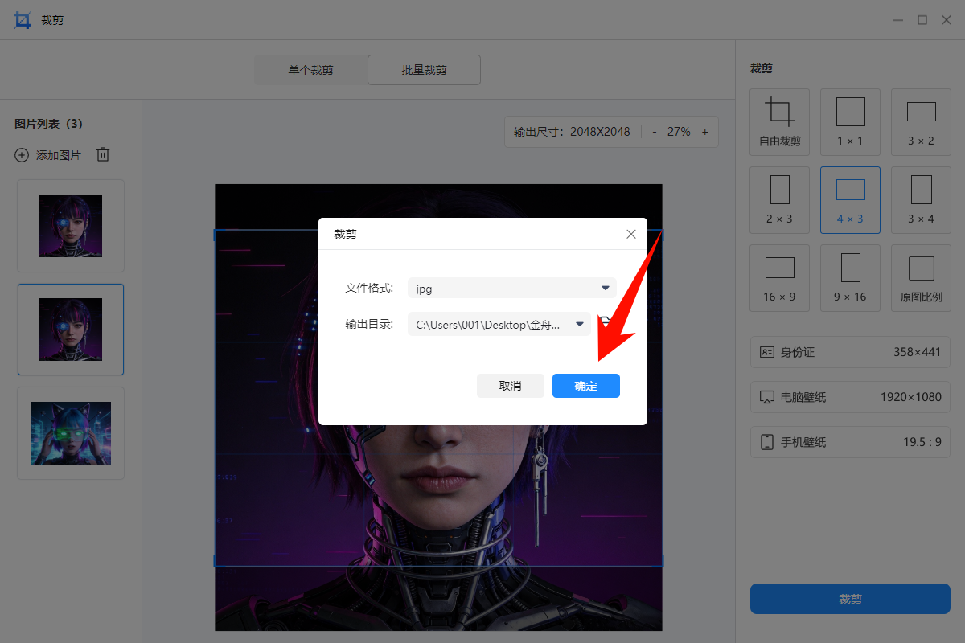Viewport: 965px width, 643px height.
Task: Select the 自由裁剪 free crop tool
Action: (x=779, y=121)
